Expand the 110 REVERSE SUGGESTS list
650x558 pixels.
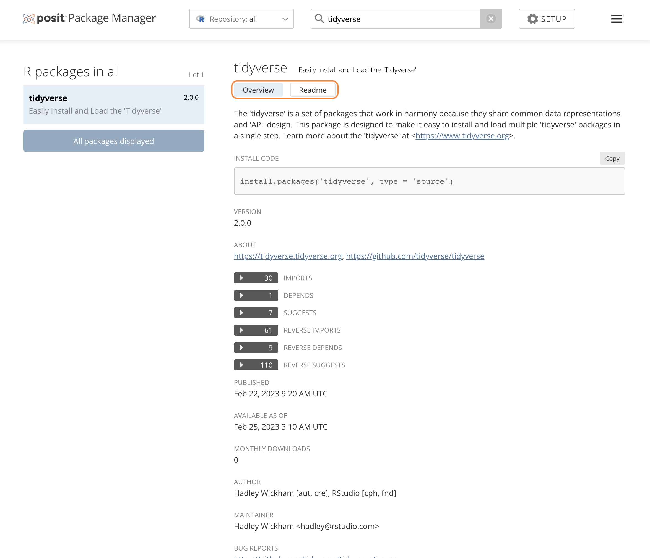pyautogui.click(x=256, y=365)
